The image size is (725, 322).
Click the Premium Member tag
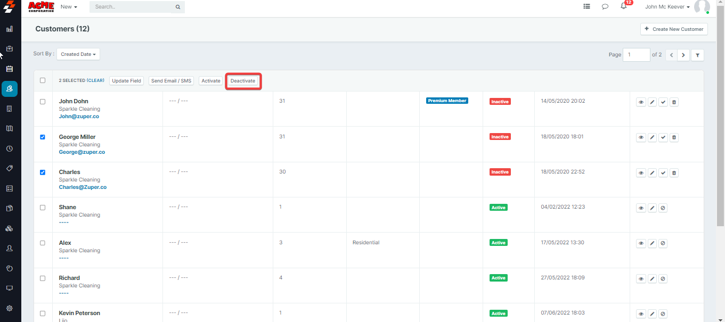447,101
